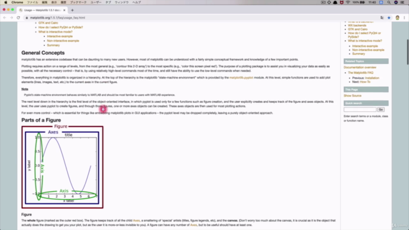
Task: Open the sidebar 'Non-interactive example' link
Action: pos(368,50)
